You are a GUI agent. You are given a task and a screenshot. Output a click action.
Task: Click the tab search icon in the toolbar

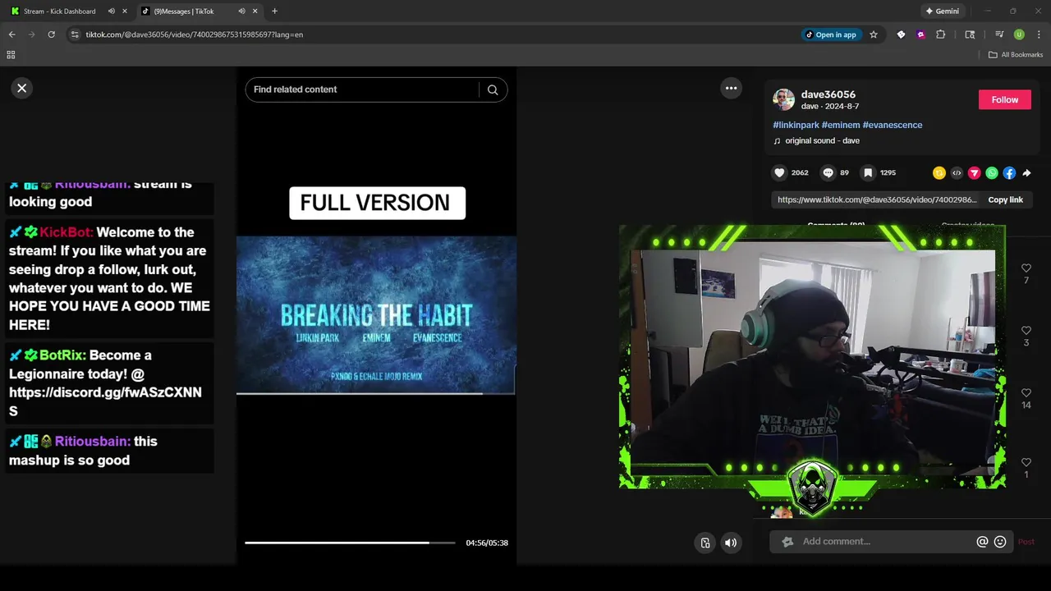[x=970, y=34]
